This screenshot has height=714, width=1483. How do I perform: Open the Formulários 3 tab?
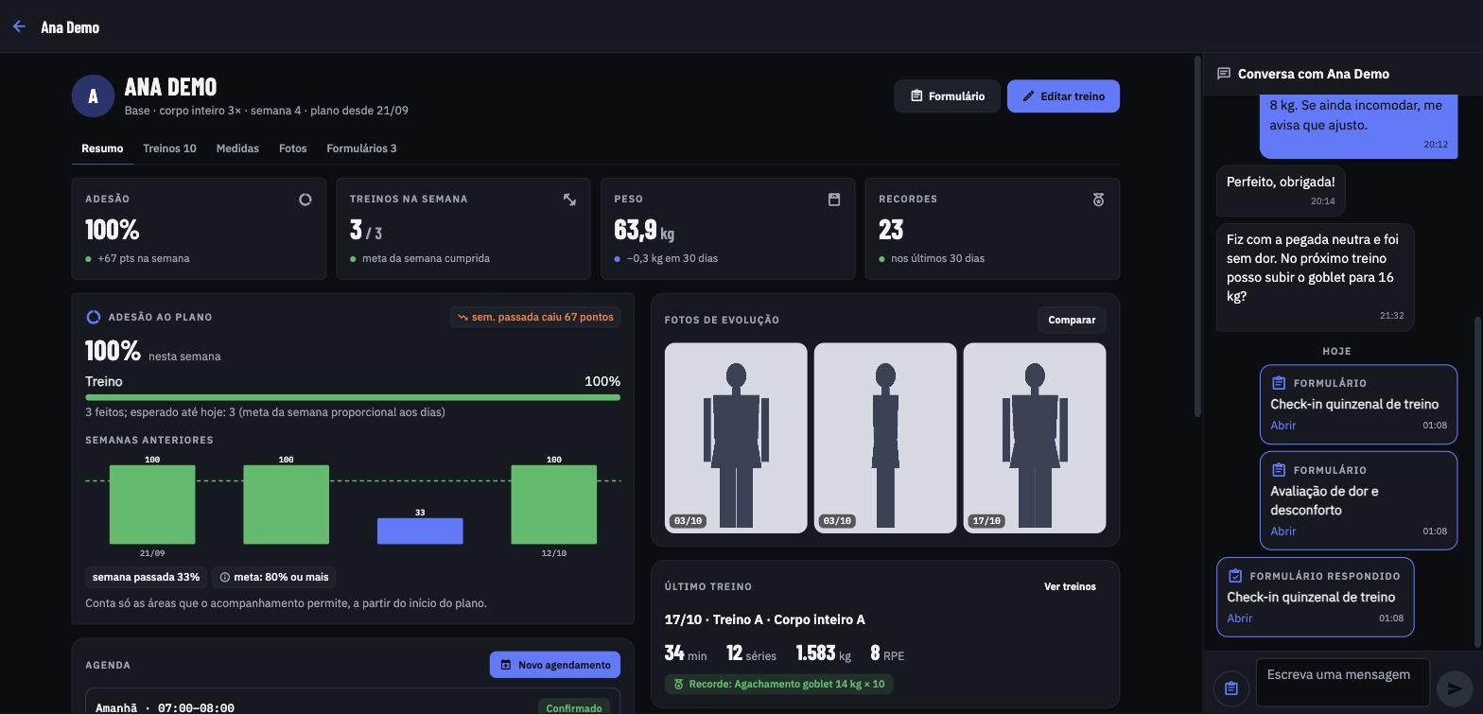[x=361, y=148]
